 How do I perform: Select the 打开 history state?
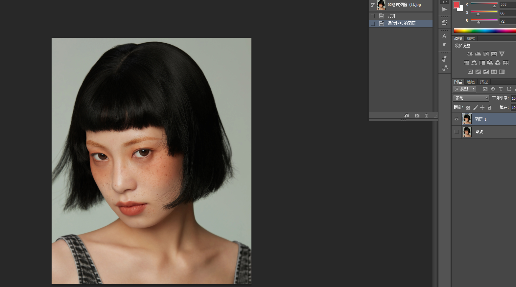[401, 16]
